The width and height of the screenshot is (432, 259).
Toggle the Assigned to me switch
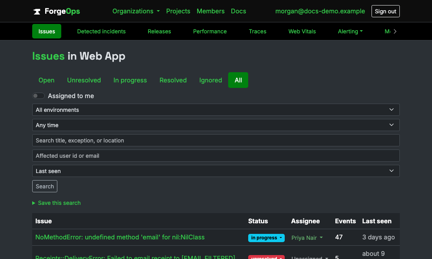[38, 96]
